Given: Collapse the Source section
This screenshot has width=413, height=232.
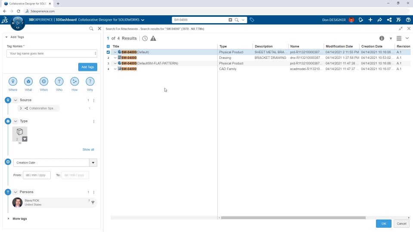Looking at the screenshot, I should point(15,100).
